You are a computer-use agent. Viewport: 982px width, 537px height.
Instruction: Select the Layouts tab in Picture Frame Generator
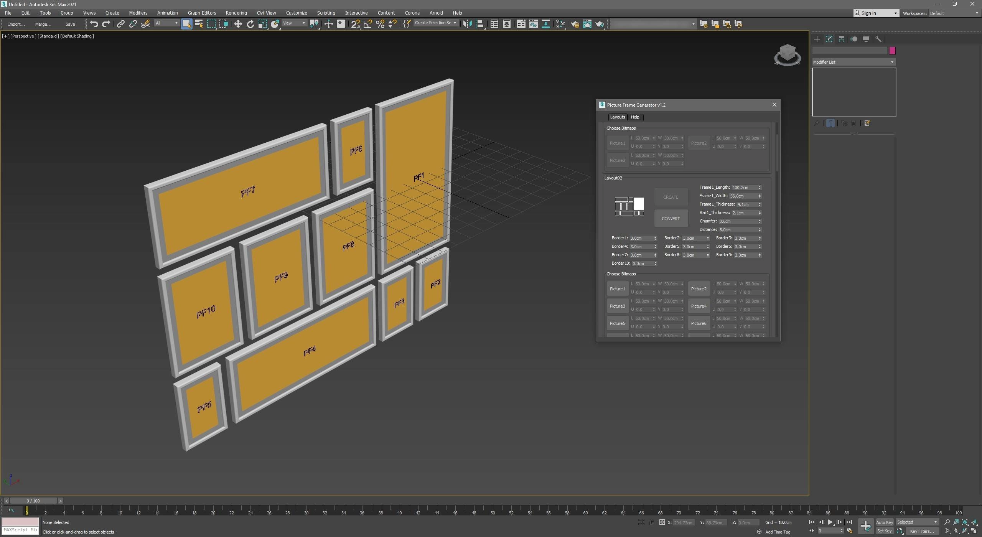pyautogui.click(x=617, y=117)
